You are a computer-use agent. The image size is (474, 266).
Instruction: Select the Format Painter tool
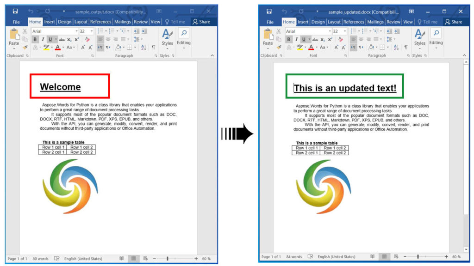click(25, 47)
